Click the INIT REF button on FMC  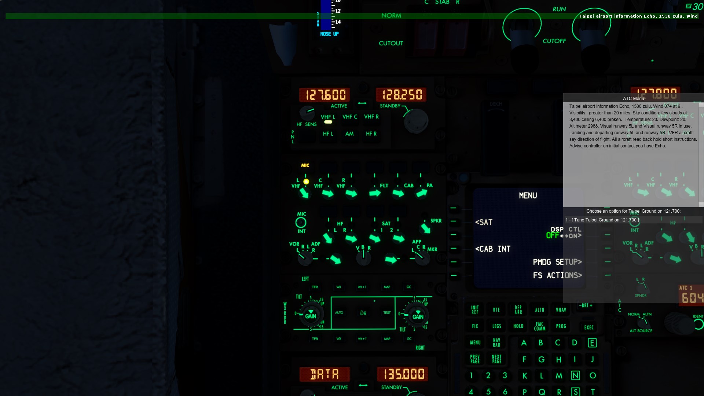click(x=474, y=309)
